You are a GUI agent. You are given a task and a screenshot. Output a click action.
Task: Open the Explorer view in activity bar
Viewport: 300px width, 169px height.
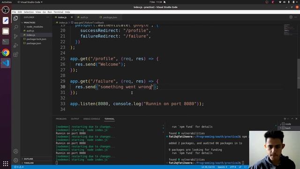(x=15, y=18)
